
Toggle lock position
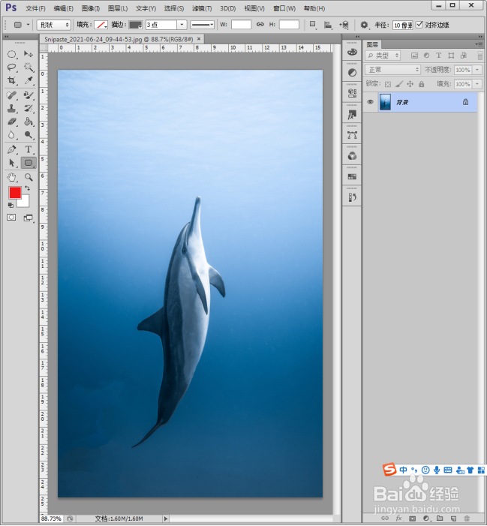pos(410,84)
